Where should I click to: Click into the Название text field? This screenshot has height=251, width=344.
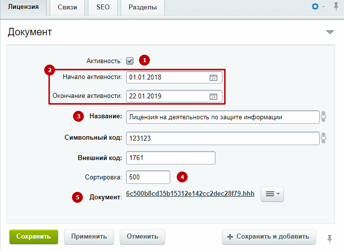click(223, 117)
